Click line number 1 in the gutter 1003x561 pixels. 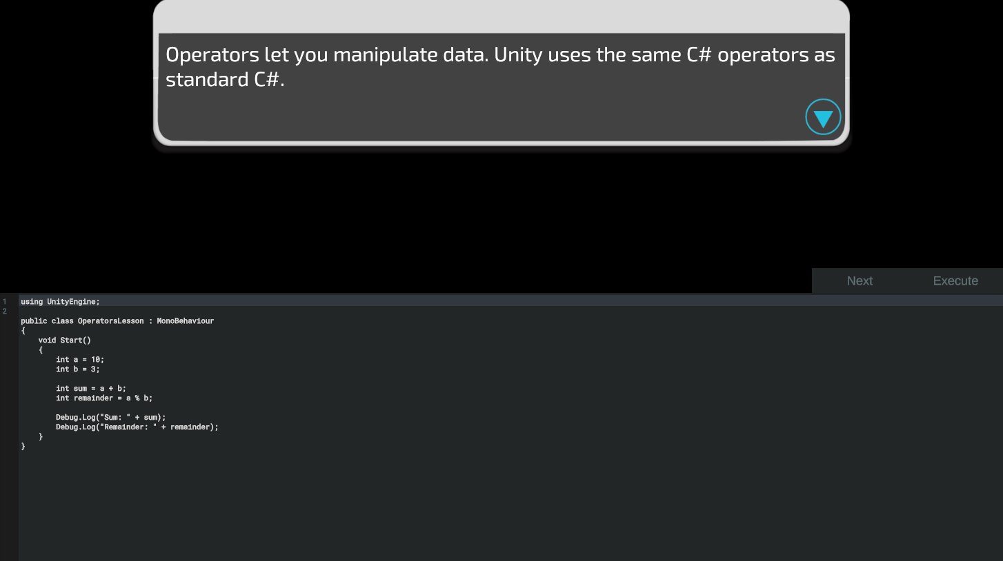5,301
